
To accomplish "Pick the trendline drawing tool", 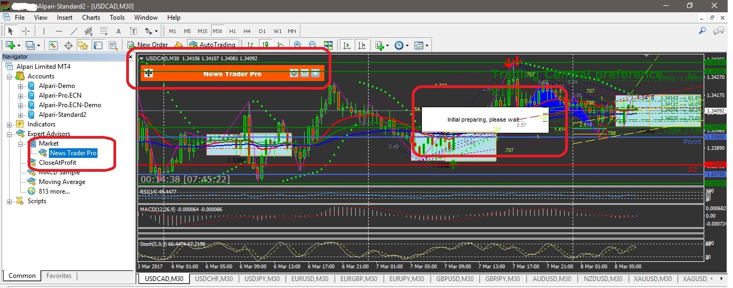I will 74,31.
